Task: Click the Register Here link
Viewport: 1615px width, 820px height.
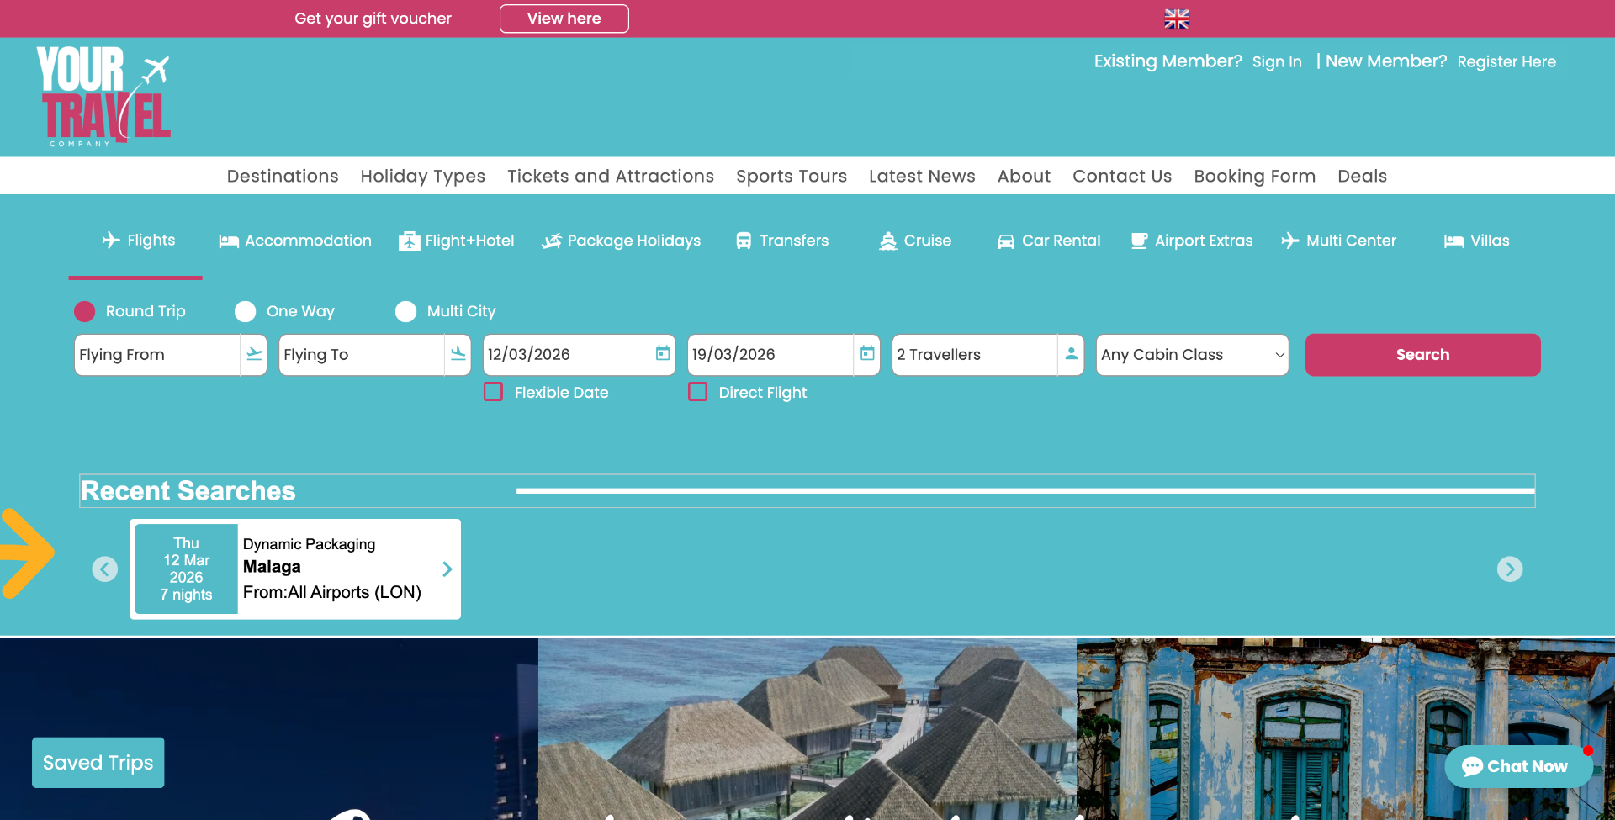Action: [1506, 62]
